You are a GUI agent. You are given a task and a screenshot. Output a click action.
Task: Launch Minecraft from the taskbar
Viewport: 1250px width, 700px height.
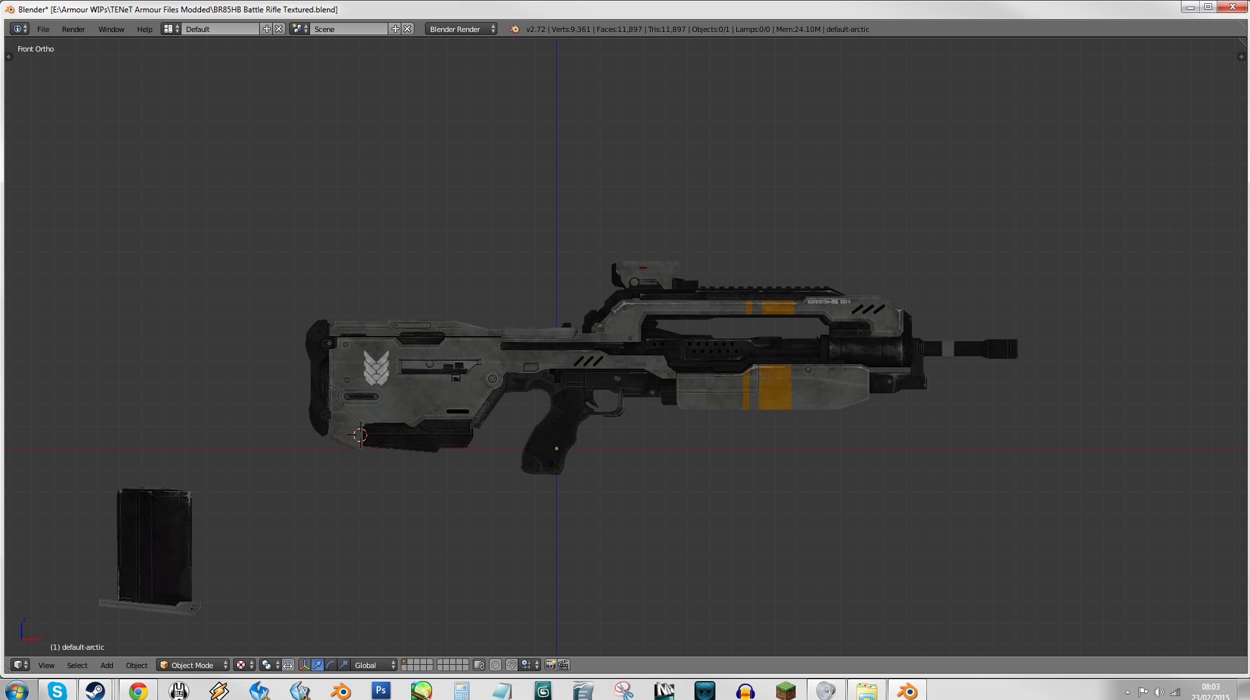785,690
